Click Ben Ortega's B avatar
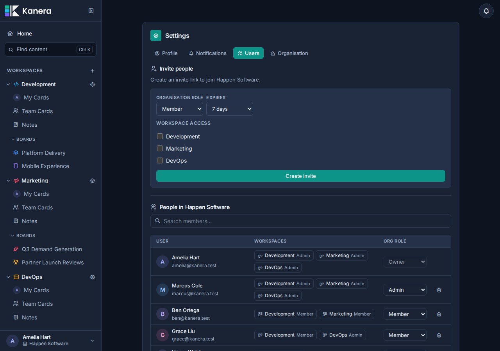The image size is (500, 351). point(162,314)
